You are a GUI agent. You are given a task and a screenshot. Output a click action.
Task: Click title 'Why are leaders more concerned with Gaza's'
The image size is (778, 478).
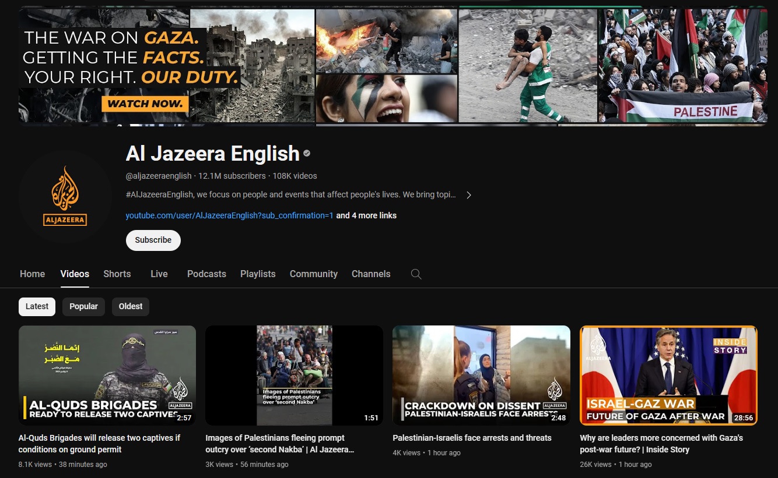(661, 444)
